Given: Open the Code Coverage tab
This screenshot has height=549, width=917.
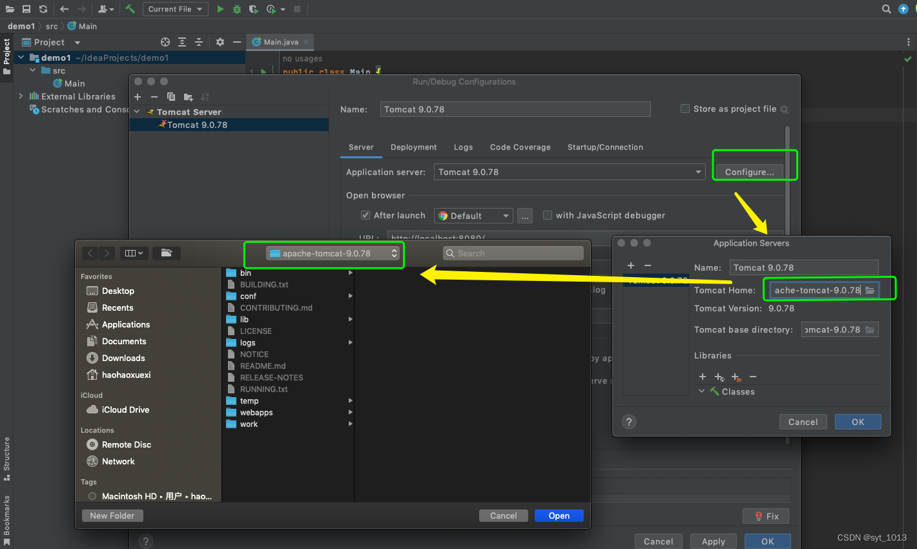Looking at the screenshot, I should click(520, 147).
